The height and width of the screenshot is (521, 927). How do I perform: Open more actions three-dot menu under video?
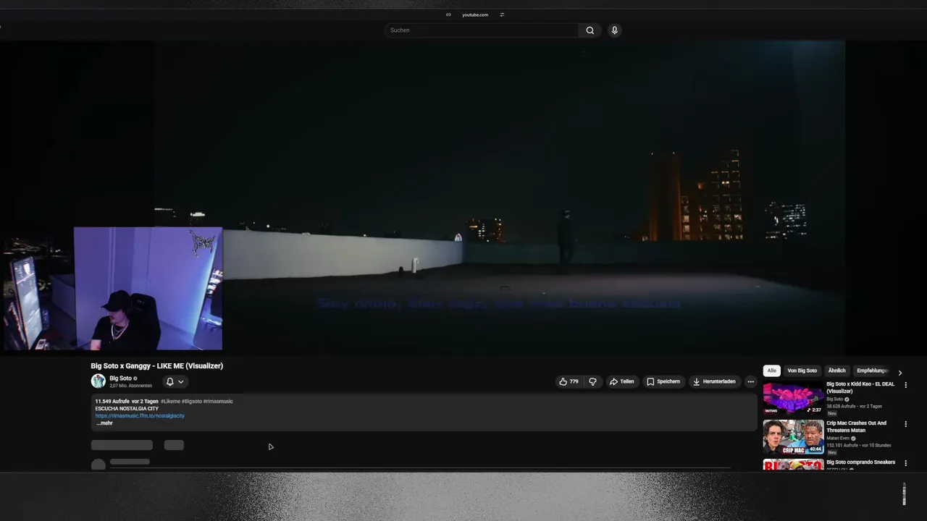(750, 381)
